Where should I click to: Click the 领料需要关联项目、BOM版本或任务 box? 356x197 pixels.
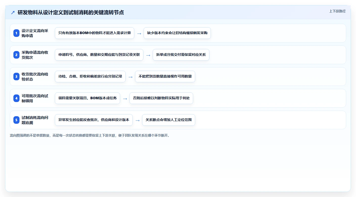pyautogui.click(x=87, y=98)
